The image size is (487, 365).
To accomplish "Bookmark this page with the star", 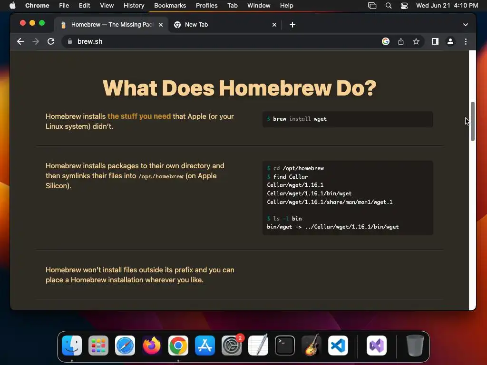I will click(416, 41).
